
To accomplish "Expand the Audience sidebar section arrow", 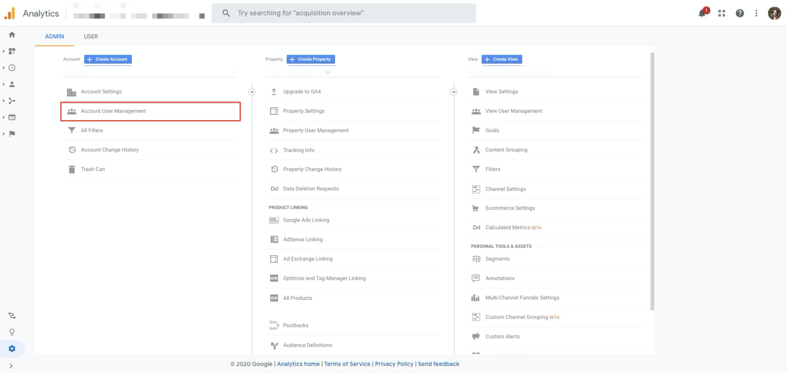I will coord(4,84).
